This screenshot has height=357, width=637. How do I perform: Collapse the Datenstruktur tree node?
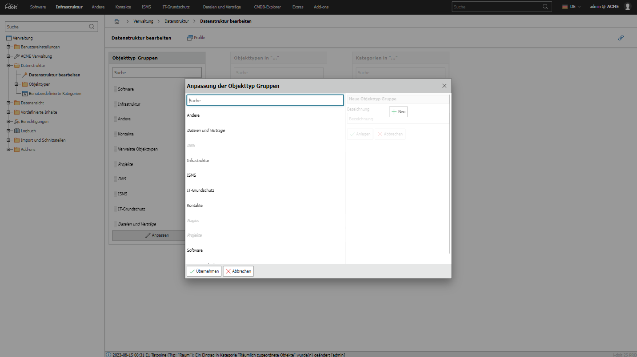tap(8, 65)
